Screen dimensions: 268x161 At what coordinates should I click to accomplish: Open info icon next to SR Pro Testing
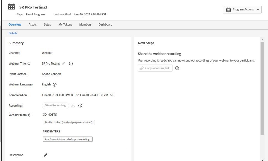click(x=71, y=63)
